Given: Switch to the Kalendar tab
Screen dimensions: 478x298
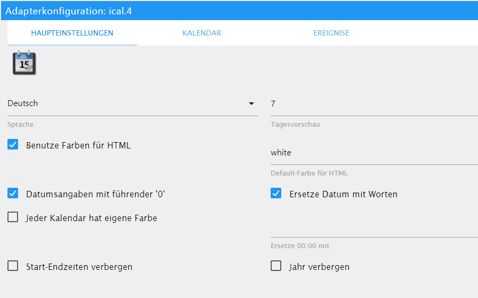Looking at the screenshot, I should [202, 33].
